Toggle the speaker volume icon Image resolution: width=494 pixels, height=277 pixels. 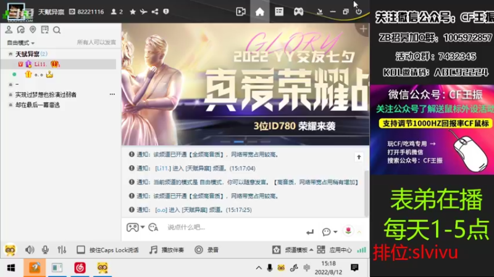(x=30, y=250)
